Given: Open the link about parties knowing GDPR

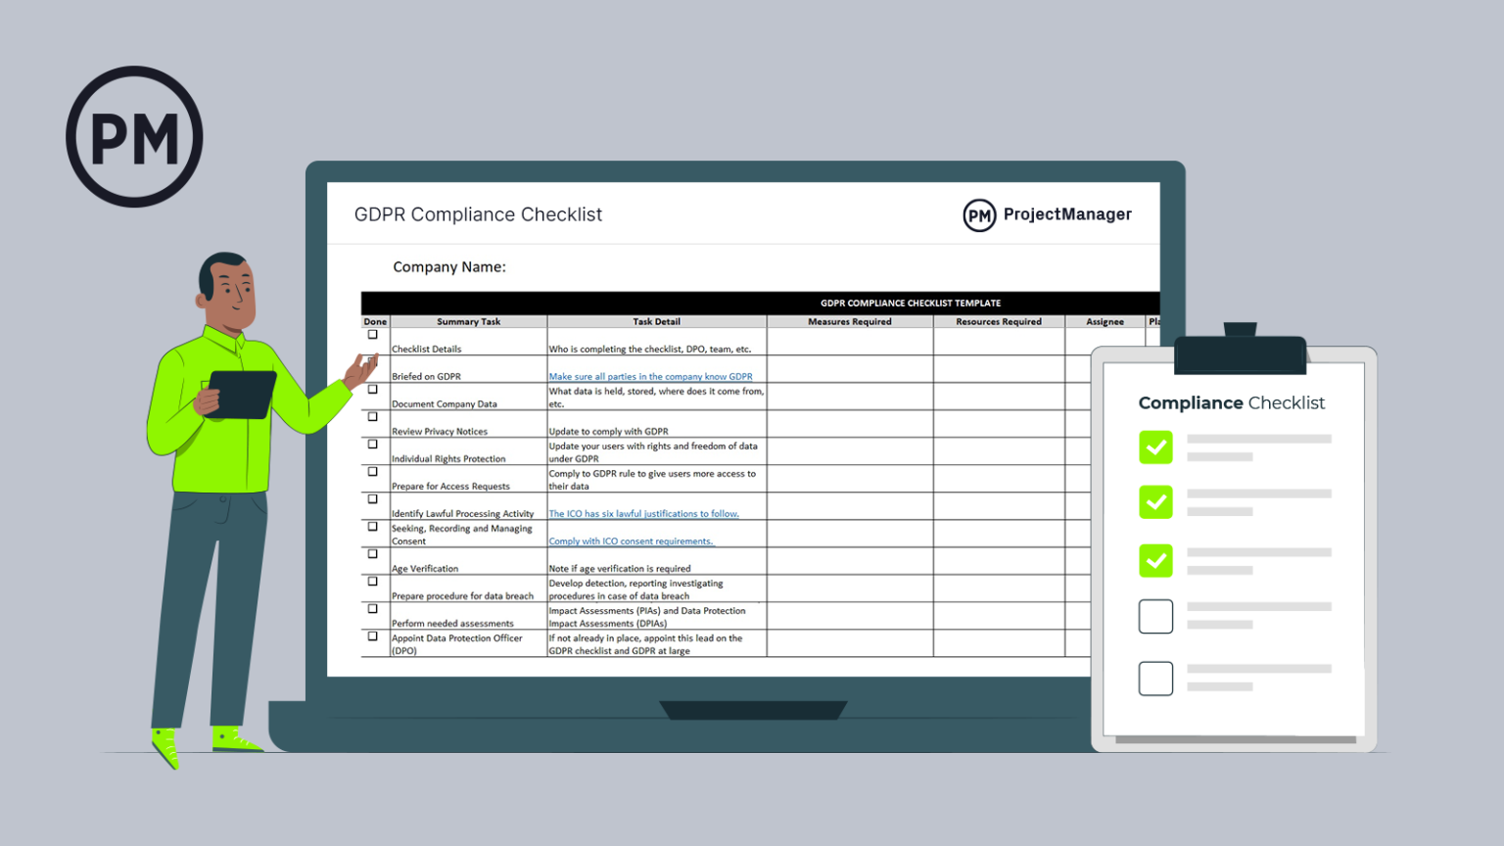Looking at the screenshot, I should [x=650, y=376].
